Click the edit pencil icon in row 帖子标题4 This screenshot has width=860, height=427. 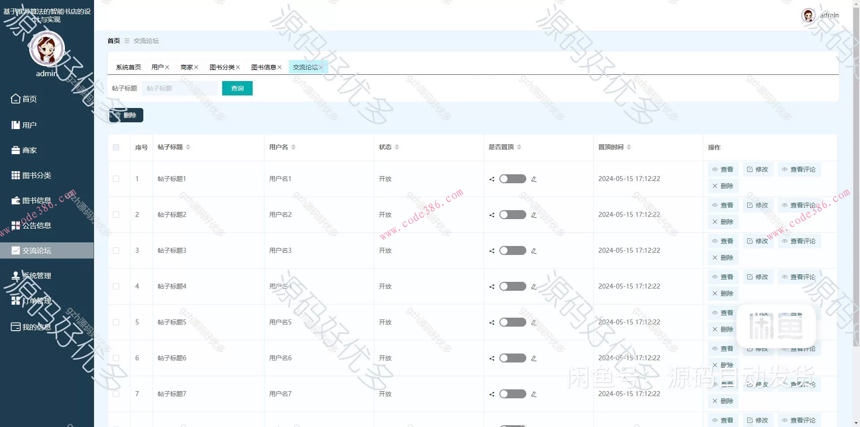(x=534, y=287)
